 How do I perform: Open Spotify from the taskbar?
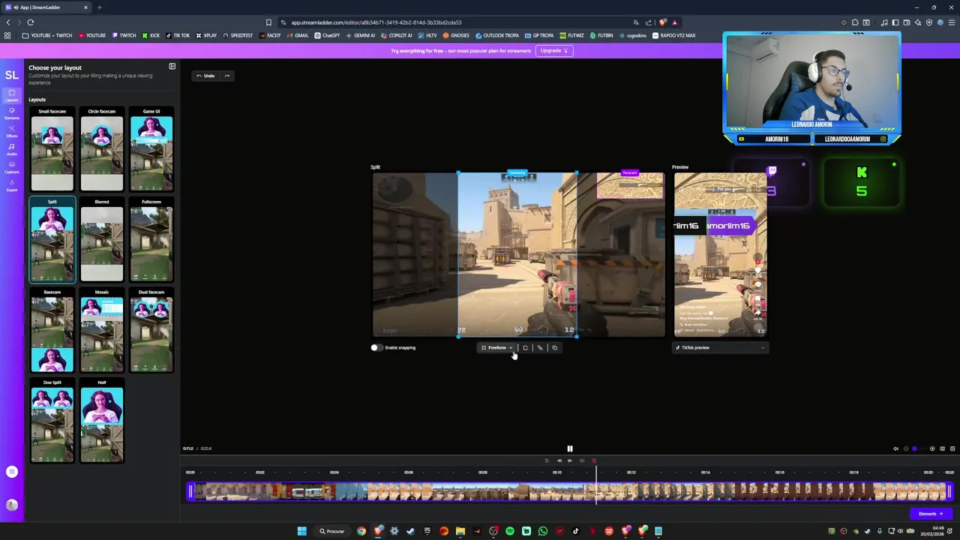(510, 531)
